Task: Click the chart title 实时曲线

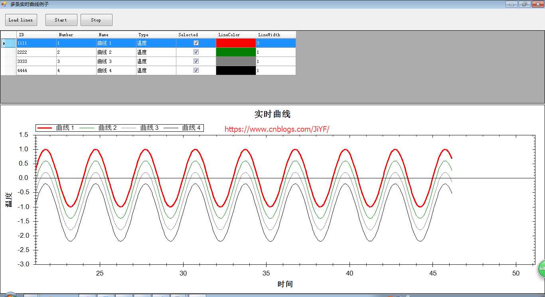Action: [272, 114]
